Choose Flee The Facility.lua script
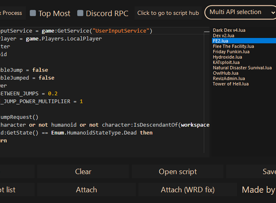 tap(233, 46)
